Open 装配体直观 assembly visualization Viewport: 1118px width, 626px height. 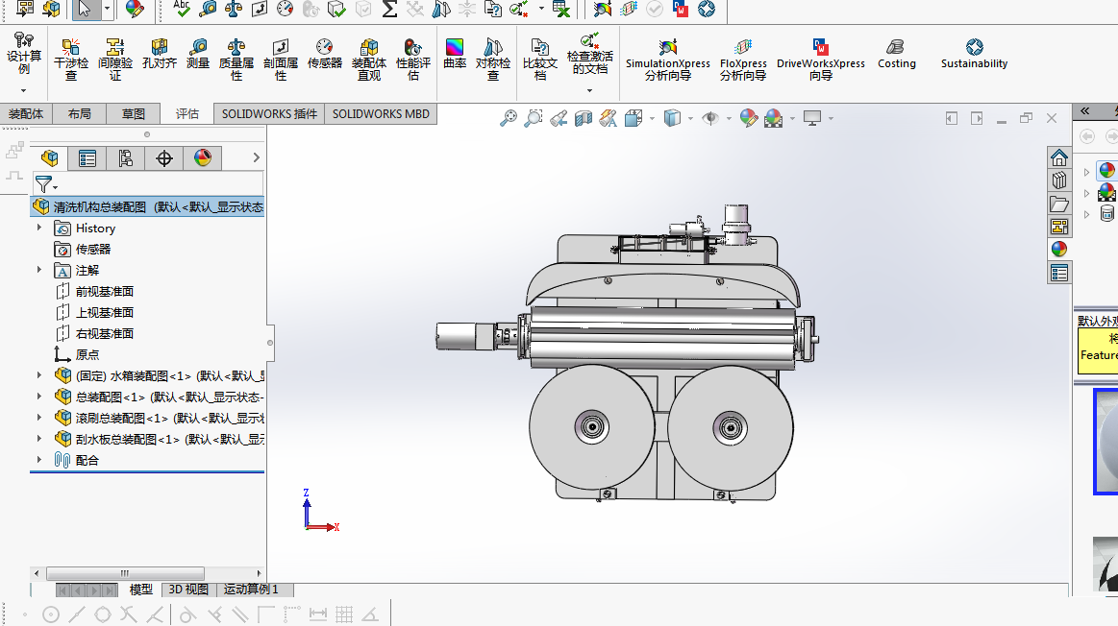click(x=368, y=60)
